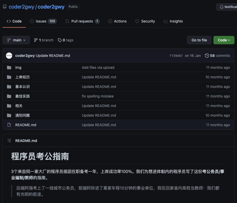
Task: Click the Insights graph icon
Action: 166,21
